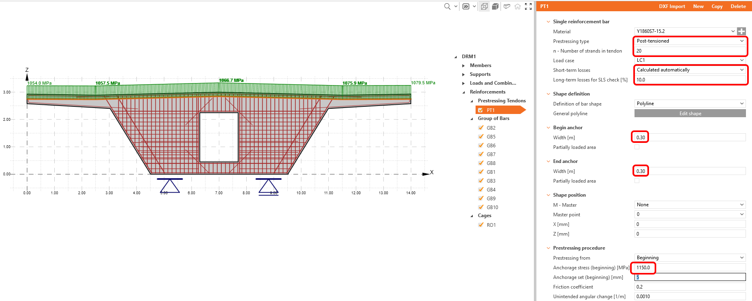Select the wireframe cube display icon
The width and height of the screenshot is (752, 301).
484,6
